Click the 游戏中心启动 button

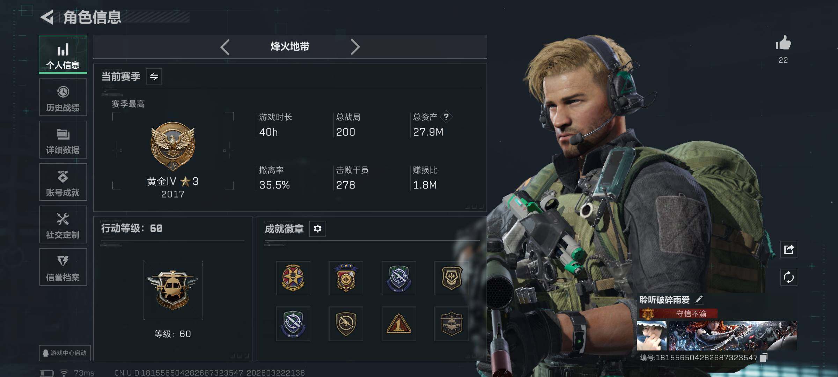click(x=65, y=353)
